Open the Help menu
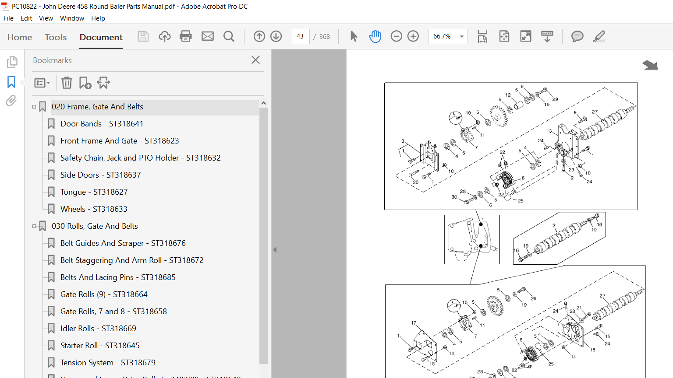Screen dimensions: 673x378 click(x=98, y=18)
